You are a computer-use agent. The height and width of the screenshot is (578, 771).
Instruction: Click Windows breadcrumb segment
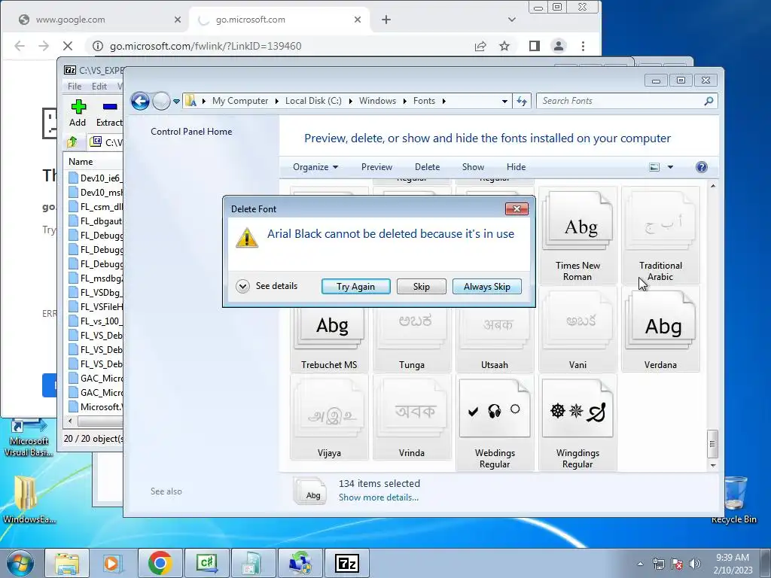[x=377, y=101]
